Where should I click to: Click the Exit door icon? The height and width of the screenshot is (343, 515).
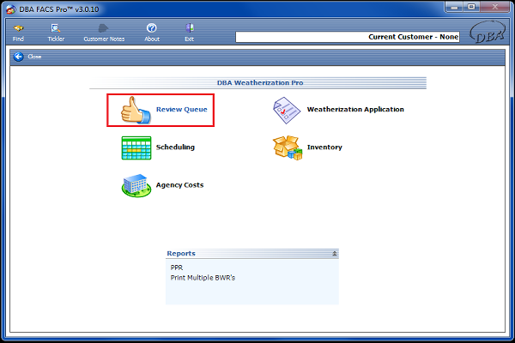point(190,28)
